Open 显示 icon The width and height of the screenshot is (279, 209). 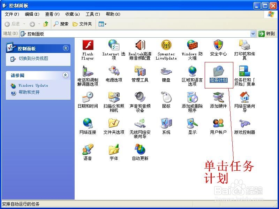tap(192, 123)
